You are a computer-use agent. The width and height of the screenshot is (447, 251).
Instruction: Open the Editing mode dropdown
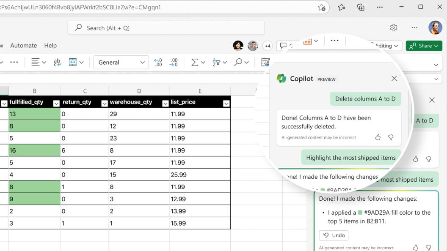click(386, 46)
